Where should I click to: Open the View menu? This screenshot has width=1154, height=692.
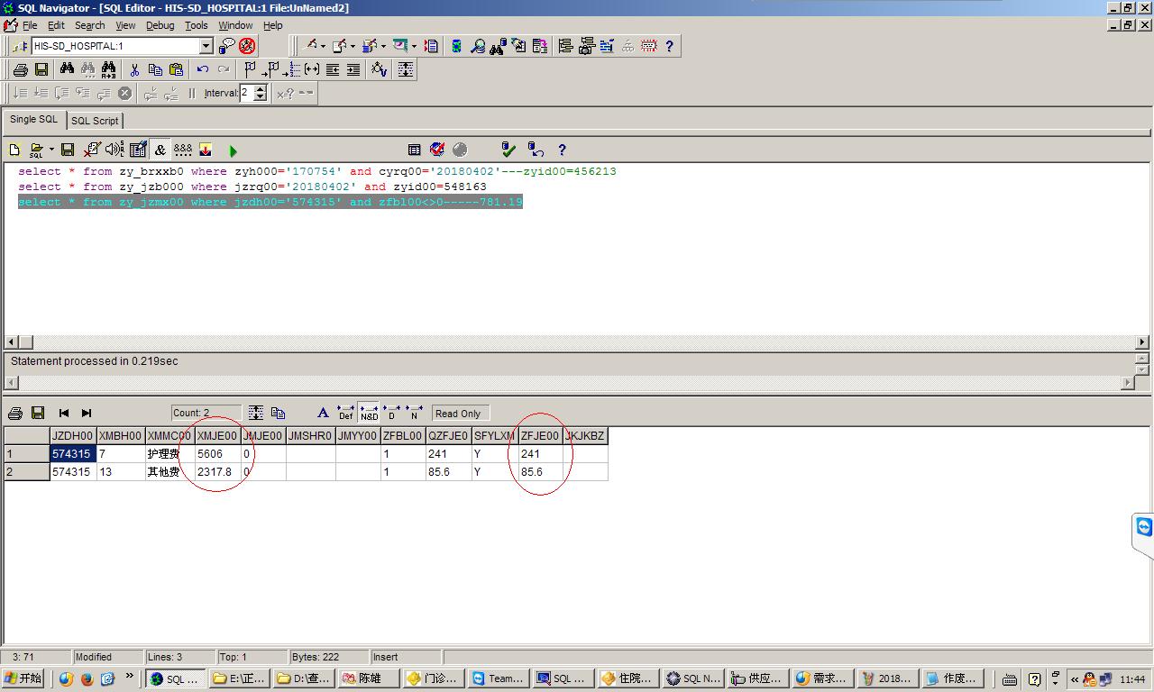click(x=125, y=25)
